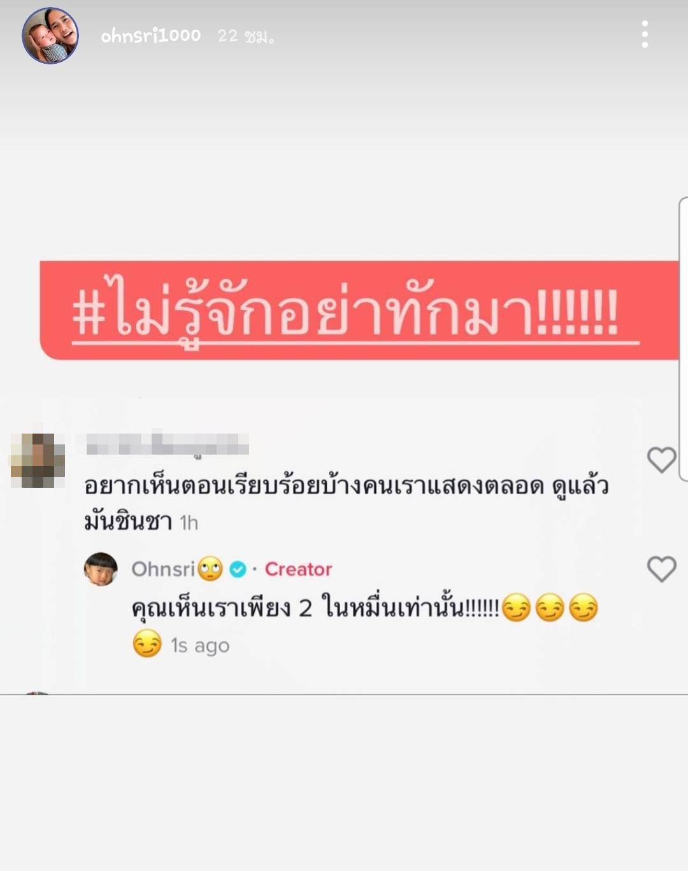Click the eye-roll emoji next to Ohnsri

[x=210, y=569]
